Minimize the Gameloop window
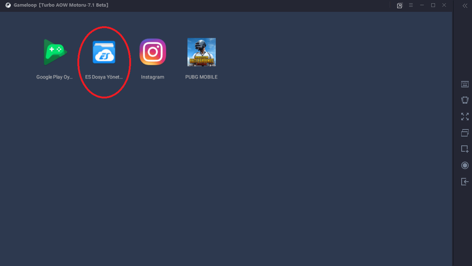 422,6
